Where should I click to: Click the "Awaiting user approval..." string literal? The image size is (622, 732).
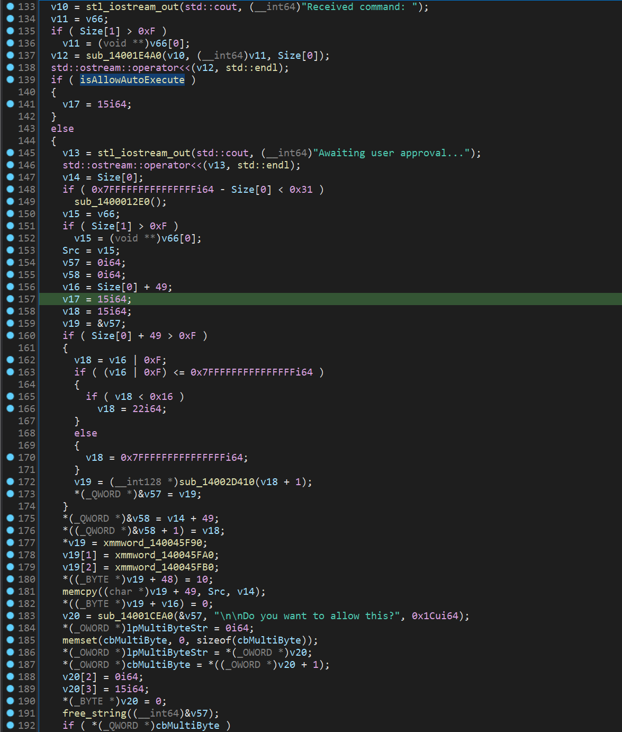(391, 153)
